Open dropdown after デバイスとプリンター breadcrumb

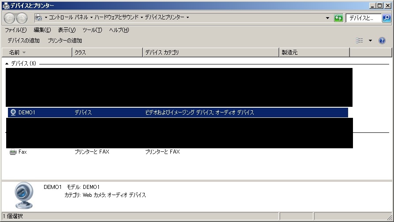pos(188,17)
